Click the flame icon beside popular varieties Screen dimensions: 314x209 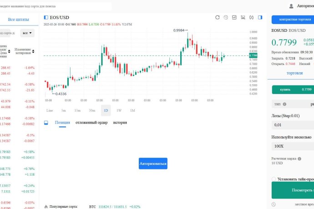(x=46, y=207)
